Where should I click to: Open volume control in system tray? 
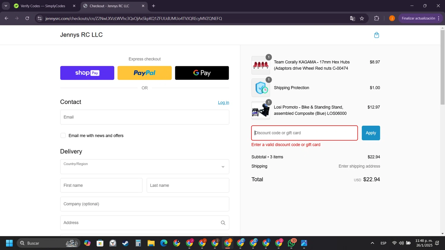(401, 243)
